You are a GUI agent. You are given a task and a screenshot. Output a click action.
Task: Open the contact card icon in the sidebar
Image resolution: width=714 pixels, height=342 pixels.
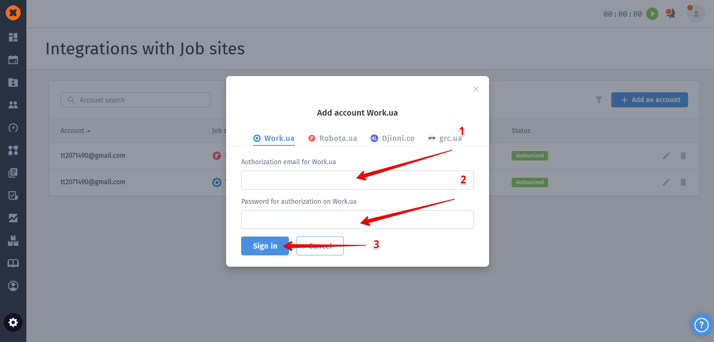click(13, 82)
